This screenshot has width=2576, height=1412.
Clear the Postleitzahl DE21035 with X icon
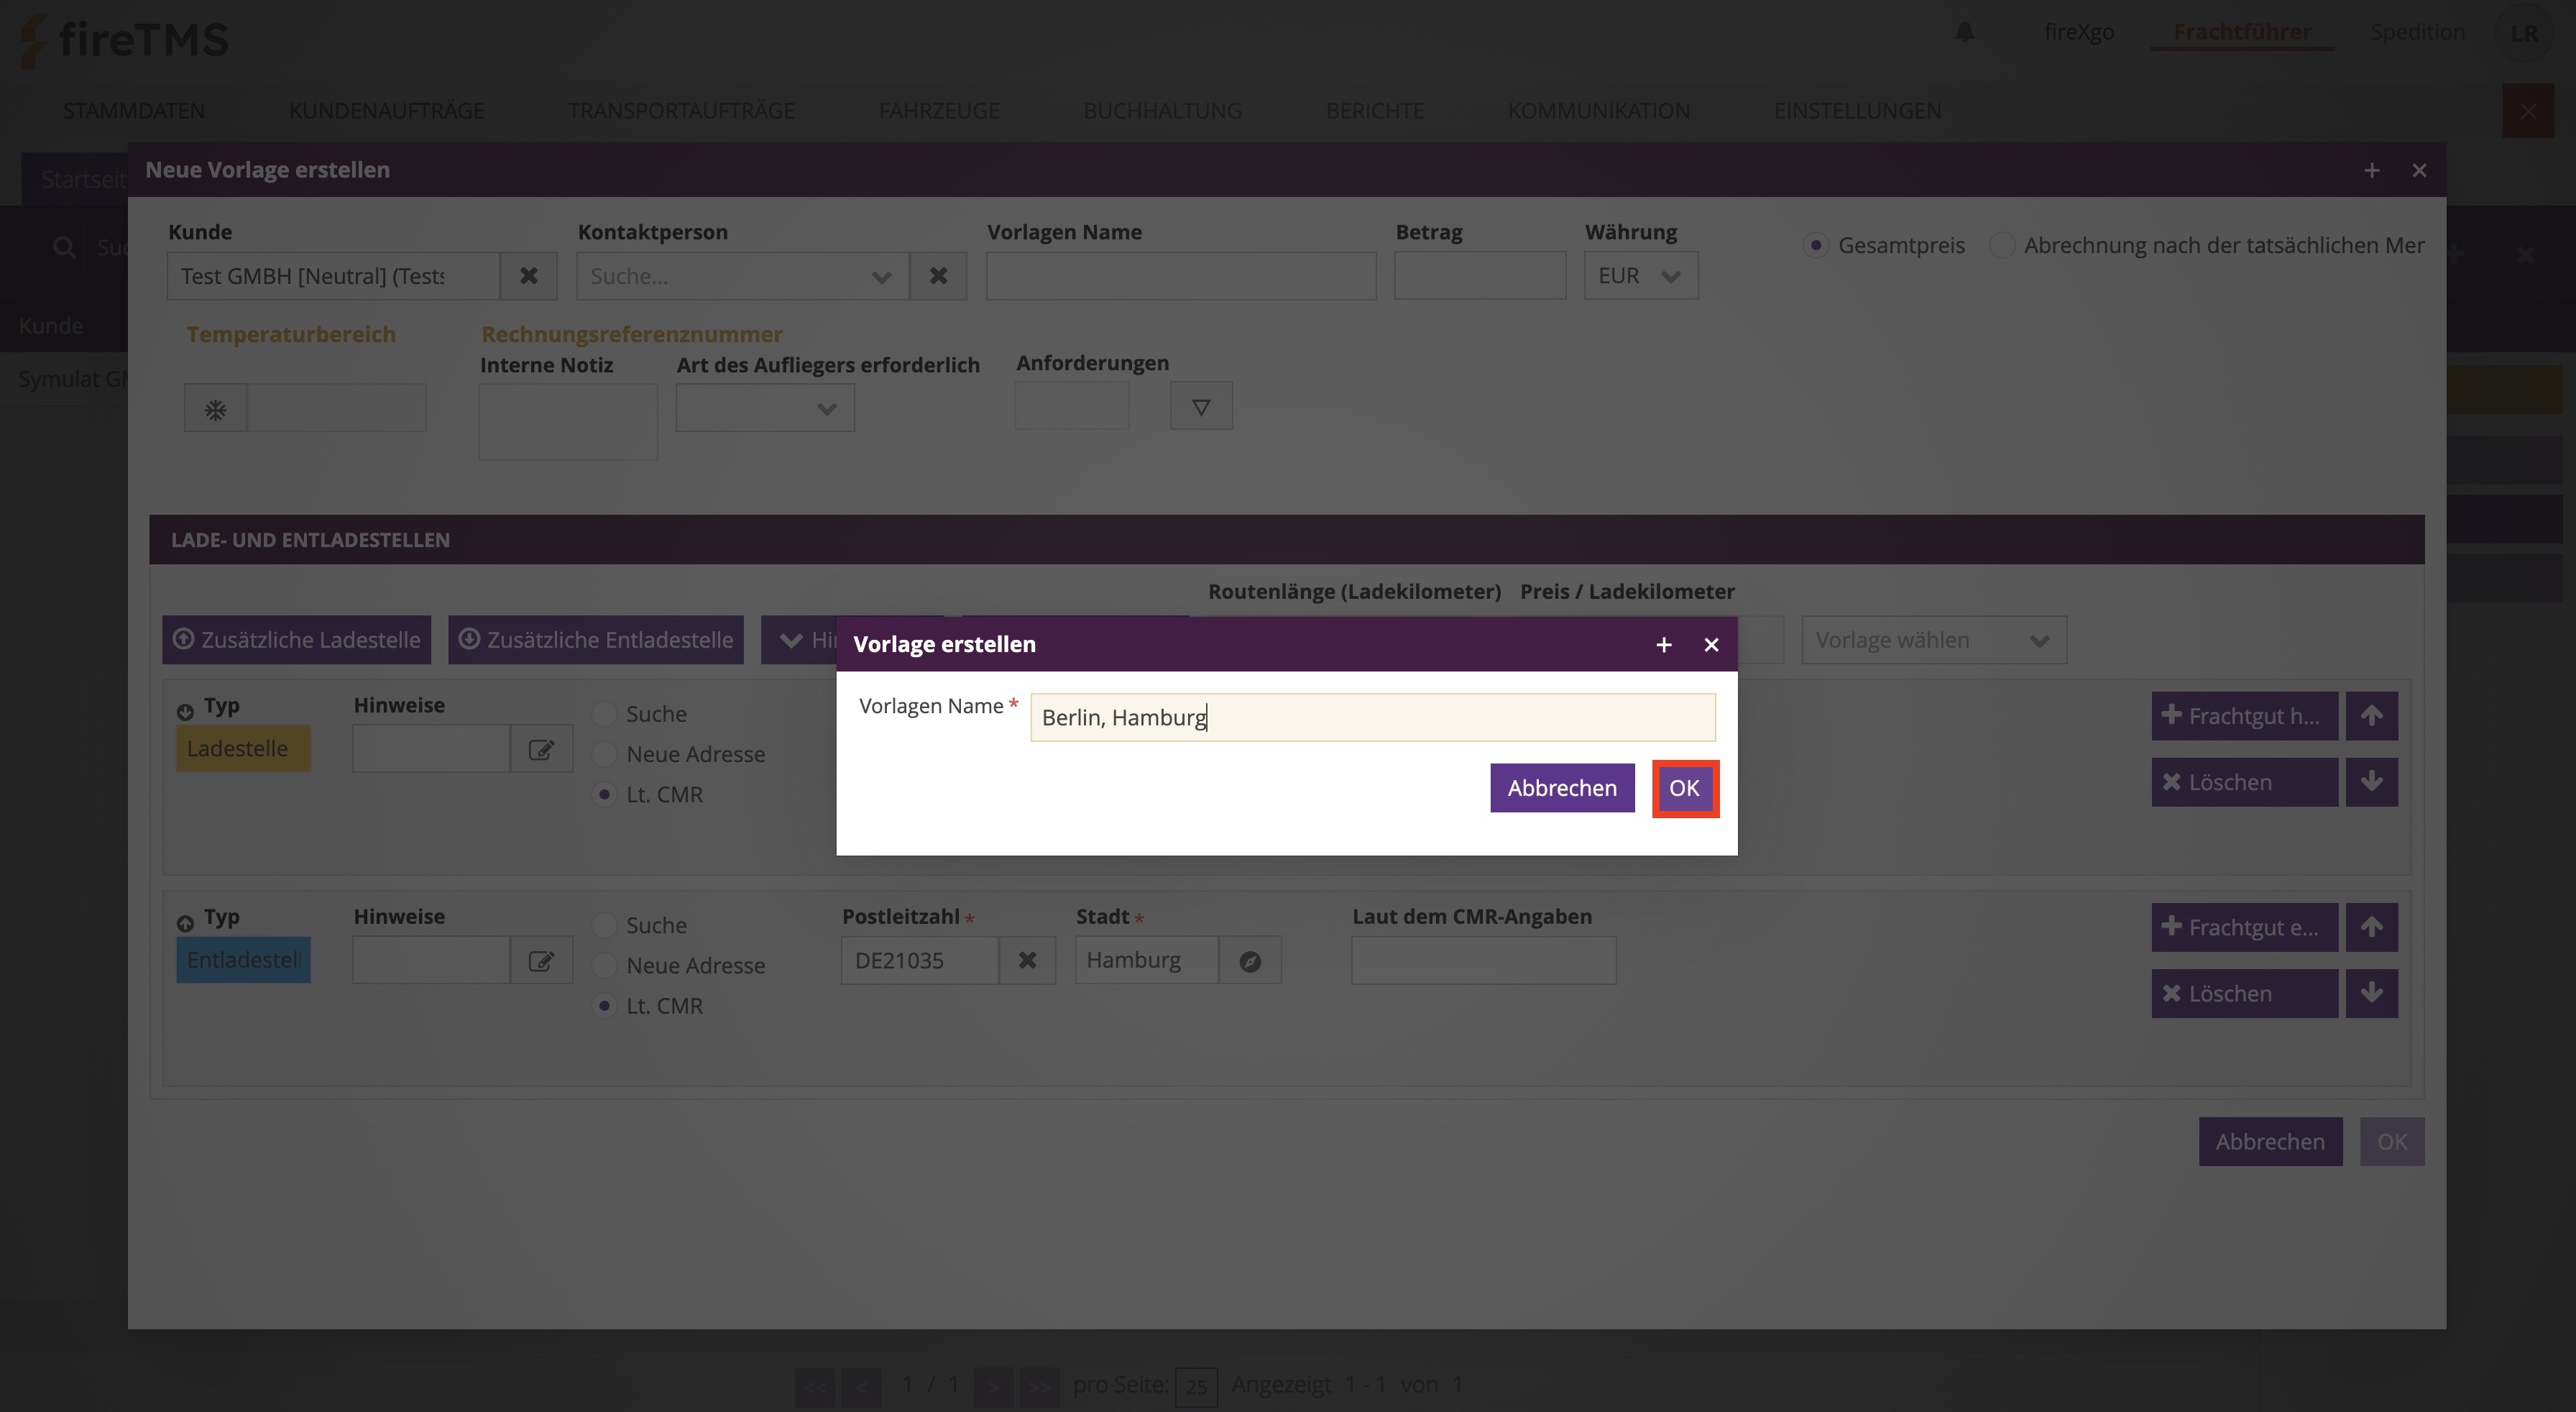coord(1027,961)
